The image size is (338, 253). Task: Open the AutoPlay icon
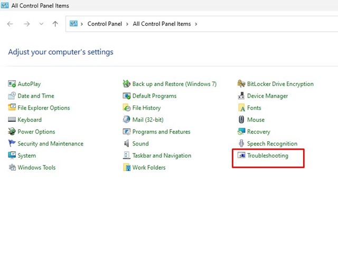[x=12, y=84]
